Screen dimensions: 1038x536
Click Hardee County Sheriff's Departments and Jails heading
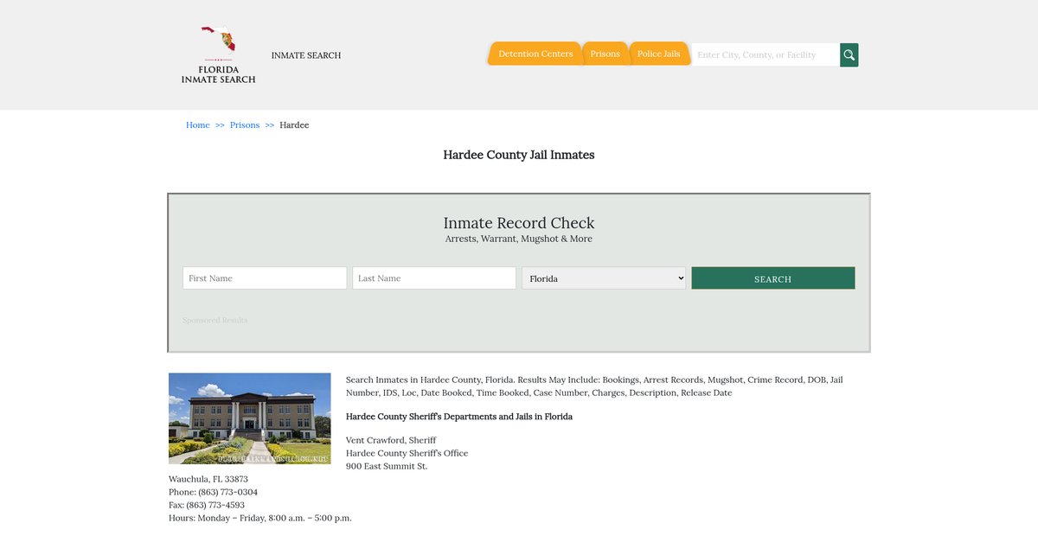(459, 417)
